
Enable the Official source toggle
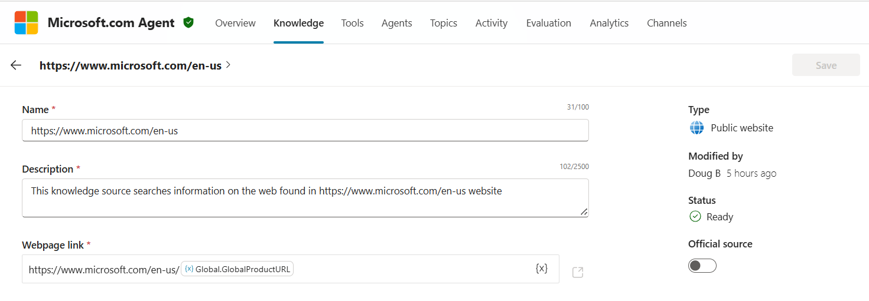[702, 266]
